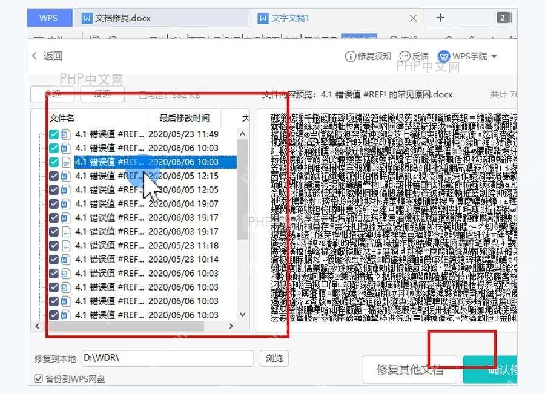Image resolution: width=545 pixels, height=394 pixels.
Task: Click the 反馈 link
Action: (x=420, y=56)
